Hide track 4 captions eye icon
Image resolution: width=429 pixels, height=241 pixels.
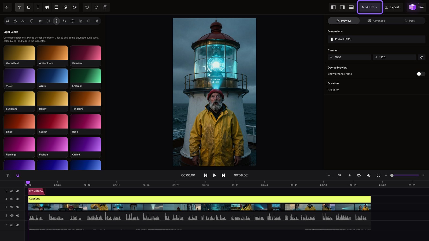point(12,199)
